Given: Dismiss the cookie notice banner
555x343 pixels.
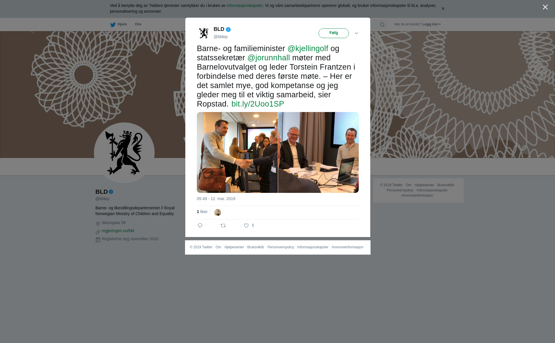Looking at the screenshot, I should click(x=443, y=9).
